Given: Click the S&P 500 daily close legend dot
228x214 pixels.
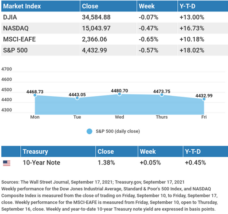Looking at the screenshot, I should [x=90, y=131].
